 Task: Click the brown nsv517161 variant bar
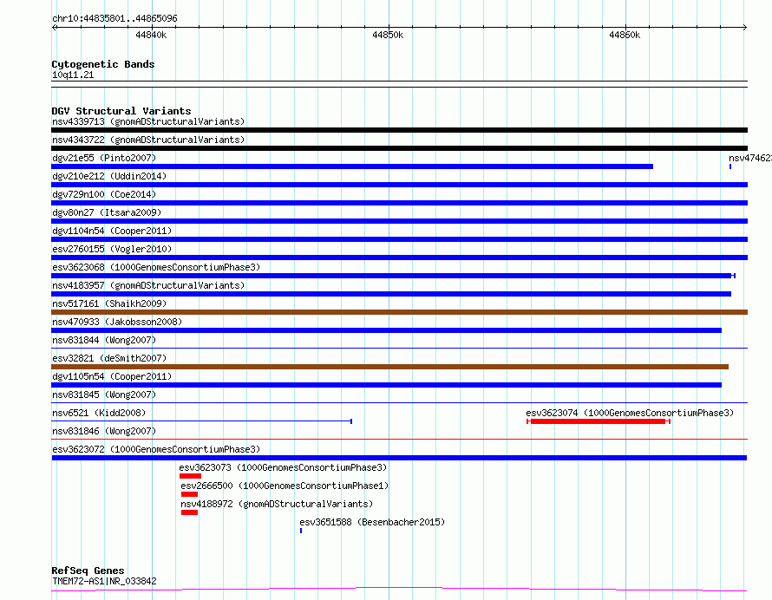coord(399,312)
